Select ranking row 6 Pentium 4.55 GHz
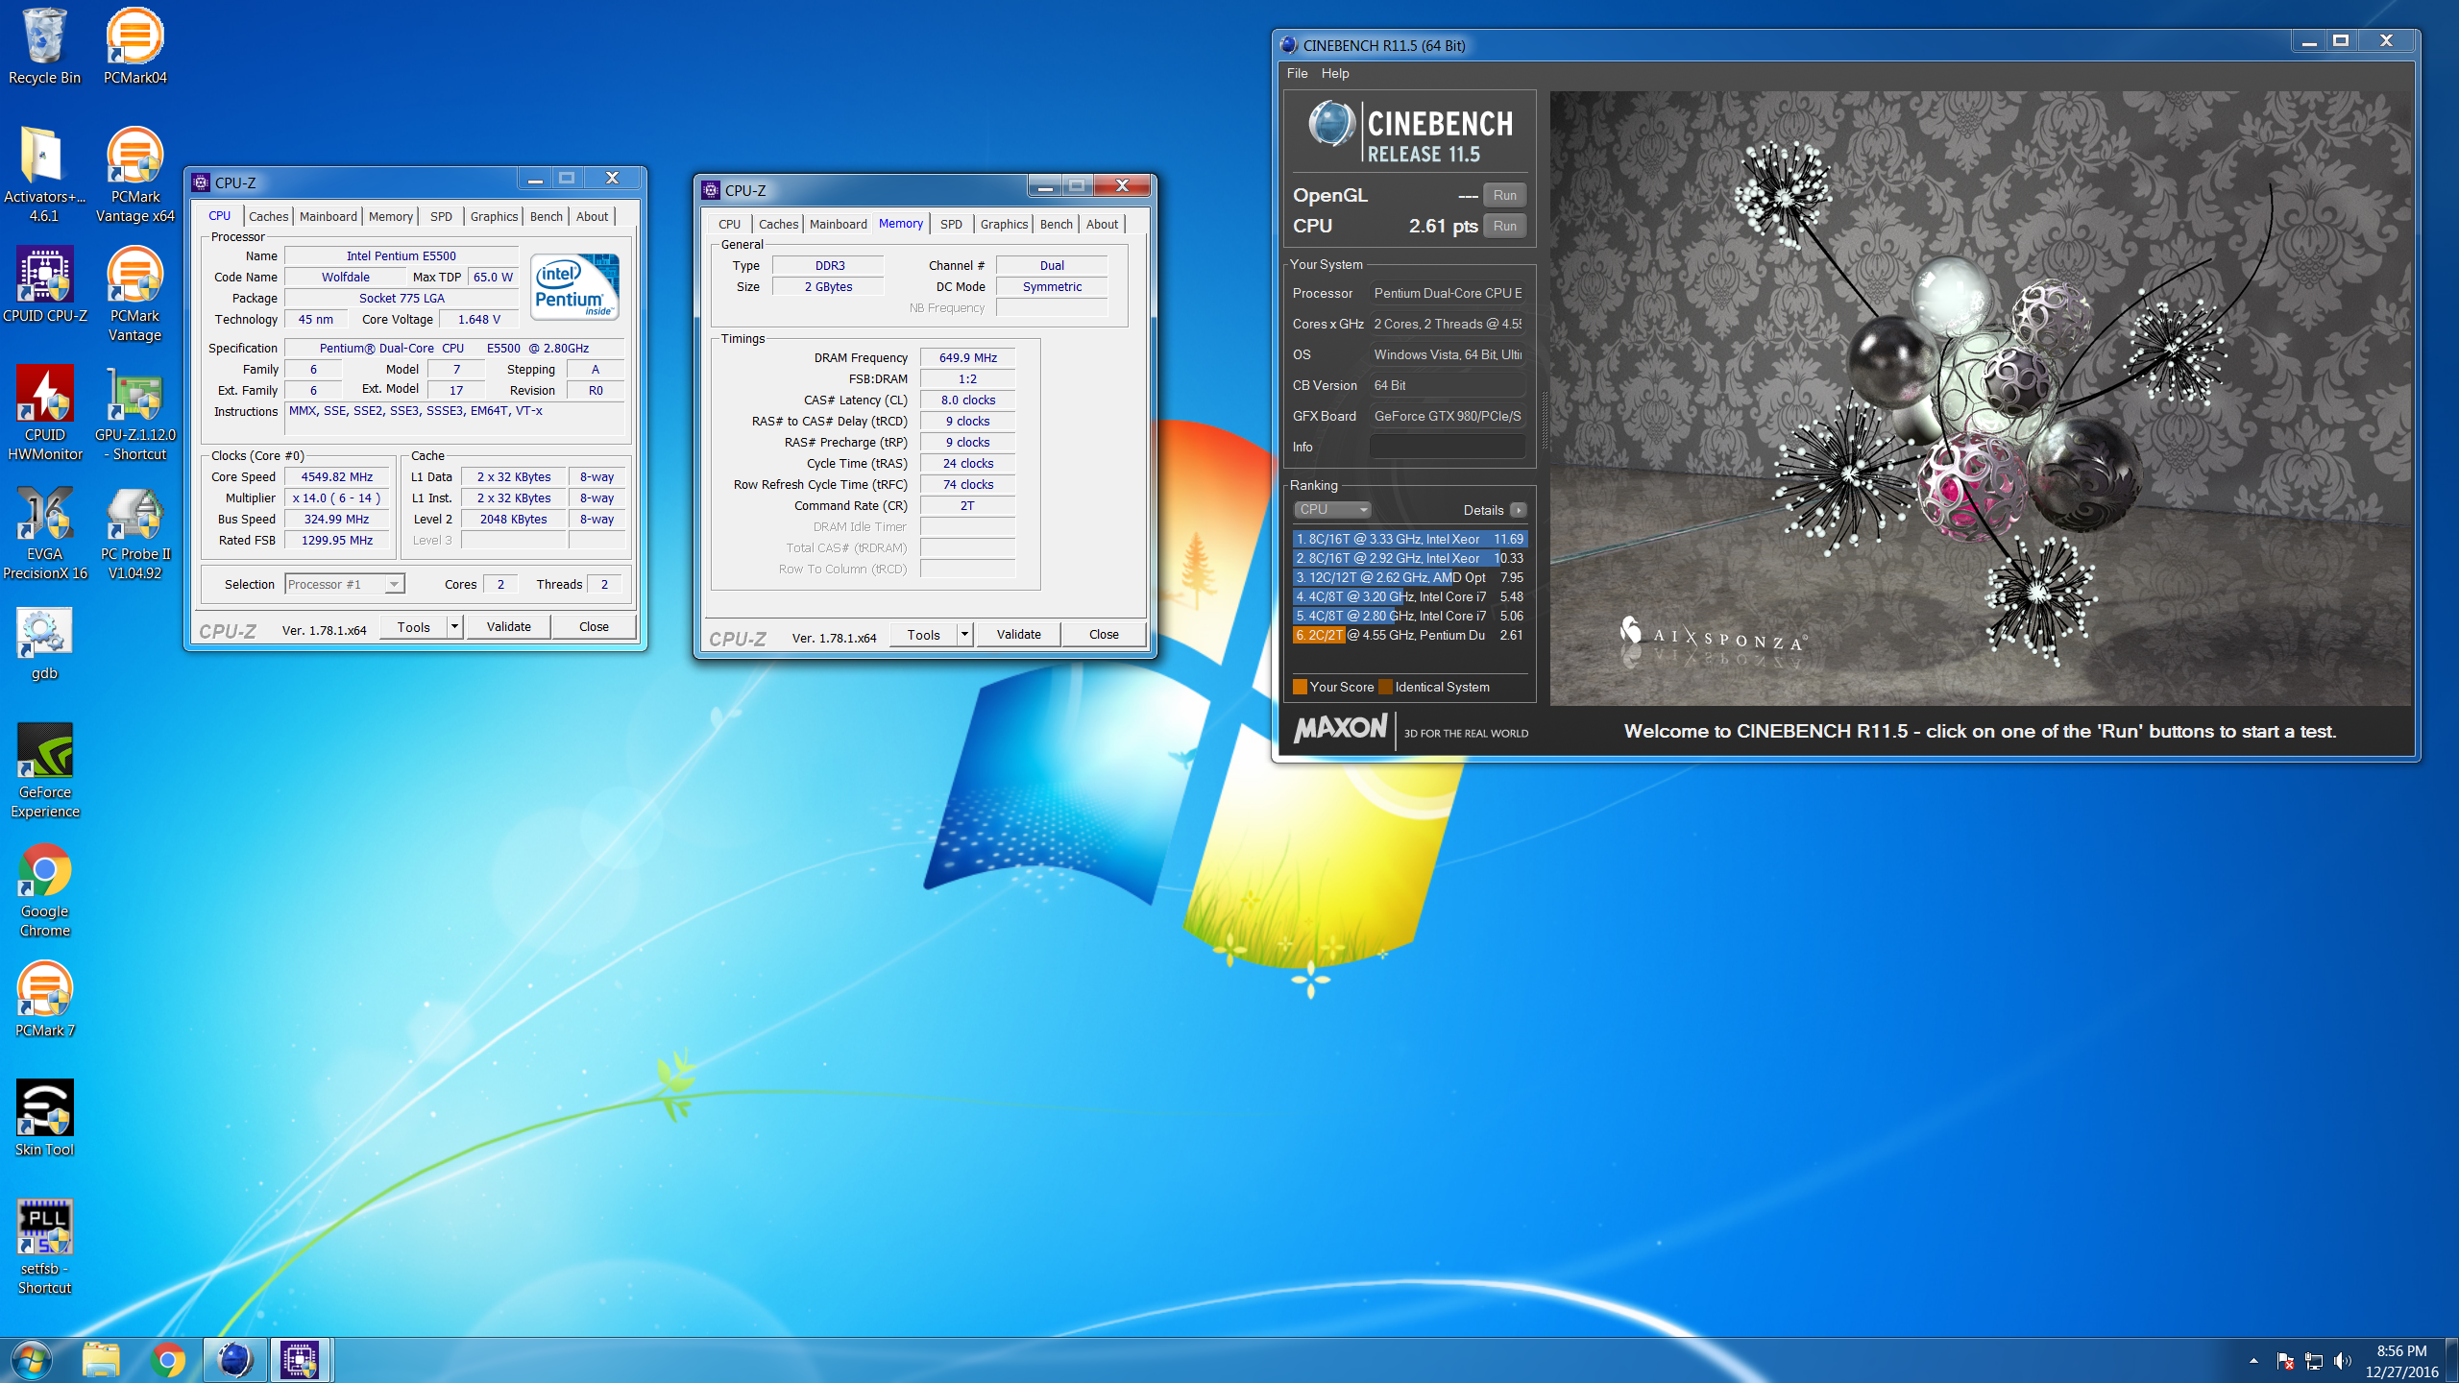The image size is (2459, 1383). coord(1409,635)
